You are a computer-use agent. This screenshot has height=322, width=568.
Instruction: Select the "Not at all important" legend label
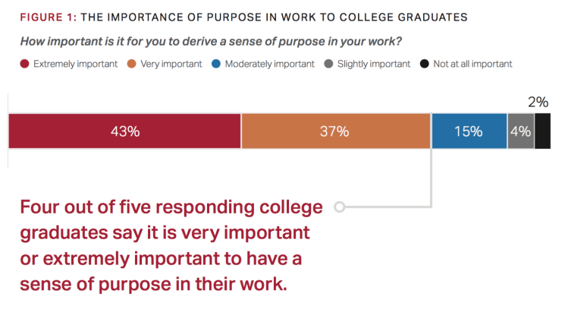pos(472,65)
